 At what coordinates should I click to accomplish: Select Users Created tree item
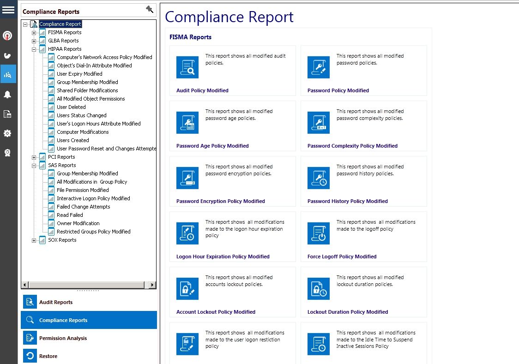73,140
